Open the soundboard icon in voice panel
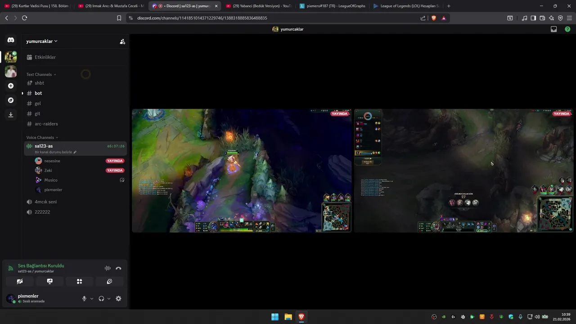The image size is (576, 324). (109, 281)
